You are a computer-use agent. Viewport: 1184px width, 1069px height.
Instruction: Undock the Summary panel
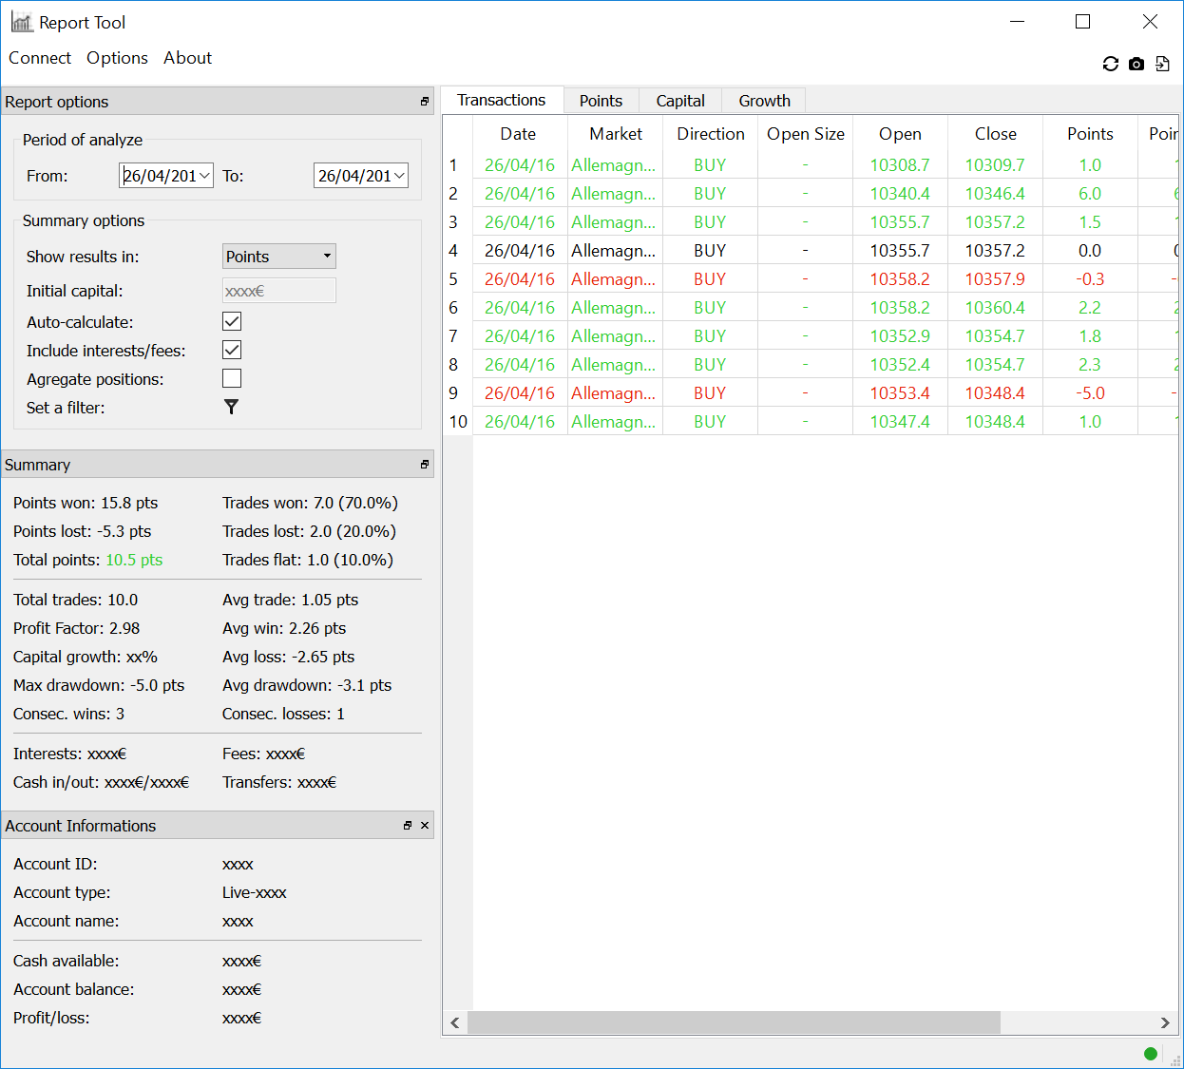click(425, 465)
